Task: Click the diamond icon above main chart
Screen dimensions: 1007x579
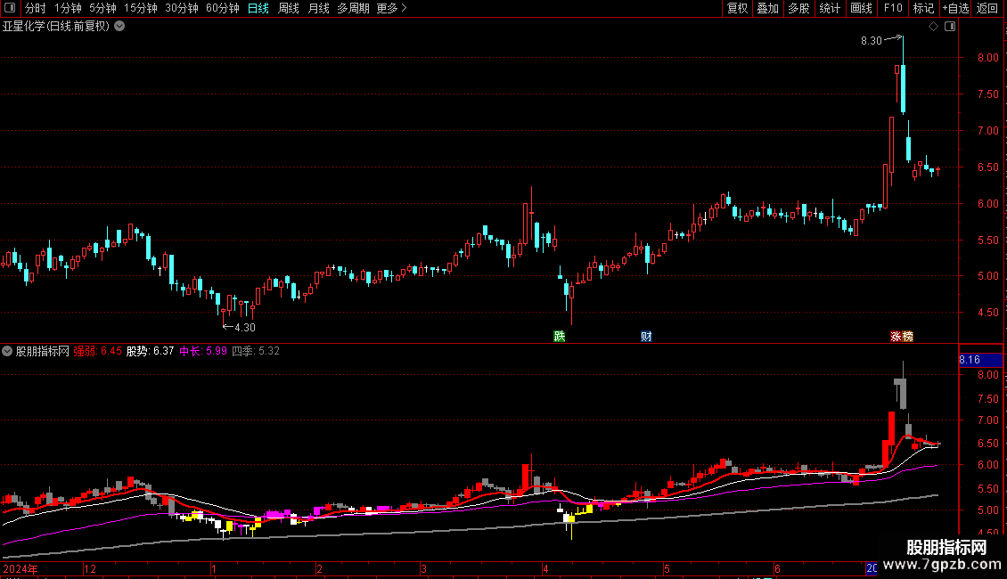Action: coord(933,27)
